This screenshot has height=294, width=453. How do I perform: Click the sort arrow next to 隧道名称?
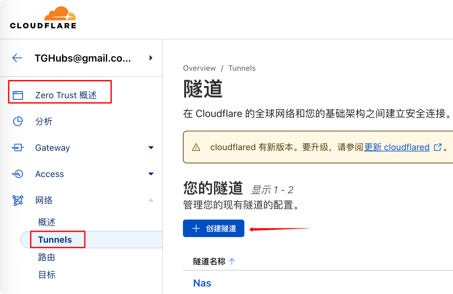pyautogui.click(x=232, y=261)
